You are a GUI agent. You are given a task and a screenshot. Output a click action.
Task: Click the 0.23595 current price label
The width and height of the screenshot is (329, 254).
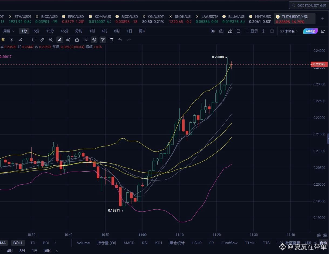click(320, 64)
